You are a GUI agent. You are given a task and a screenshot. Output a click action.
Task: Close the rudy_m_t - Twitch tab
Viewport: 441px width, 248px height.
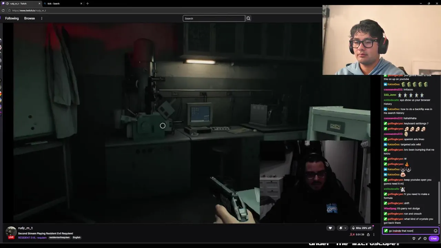(39, 3)
